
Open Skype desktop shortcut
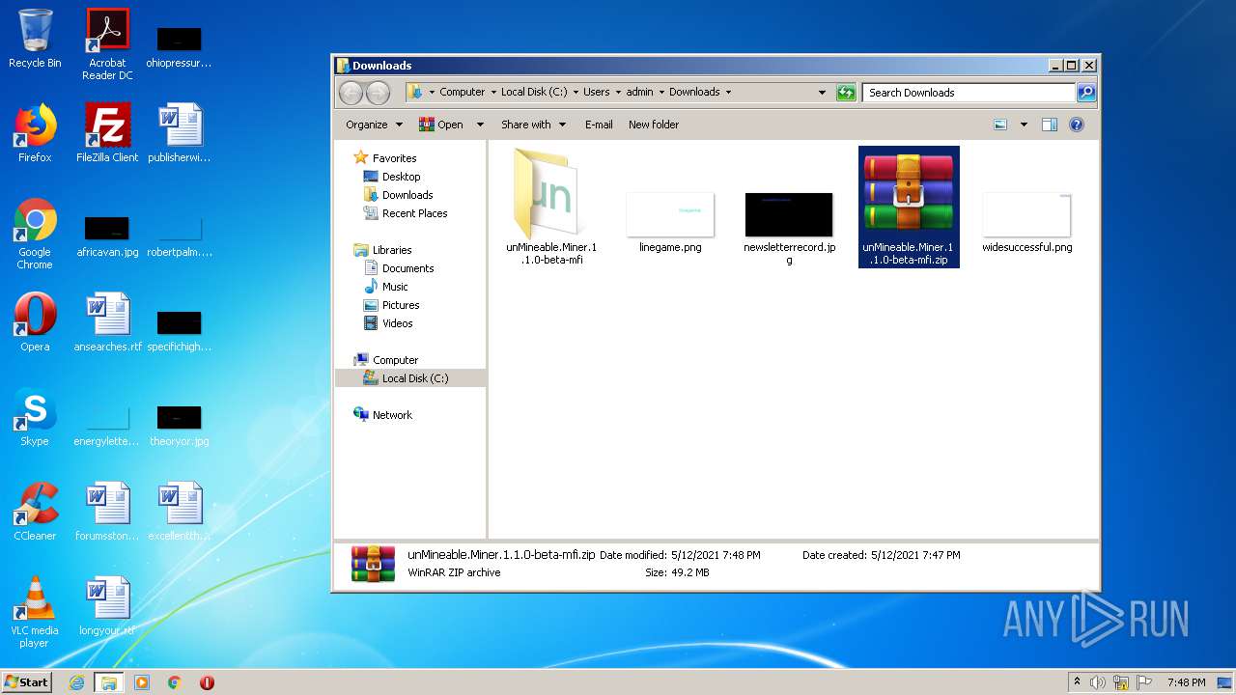tap(35, 417)
